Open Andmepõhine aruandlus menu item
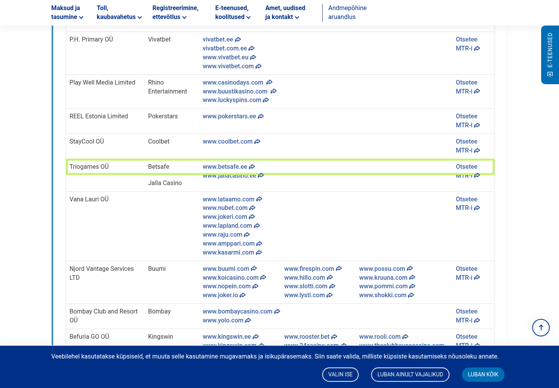 tap(347, 12)
